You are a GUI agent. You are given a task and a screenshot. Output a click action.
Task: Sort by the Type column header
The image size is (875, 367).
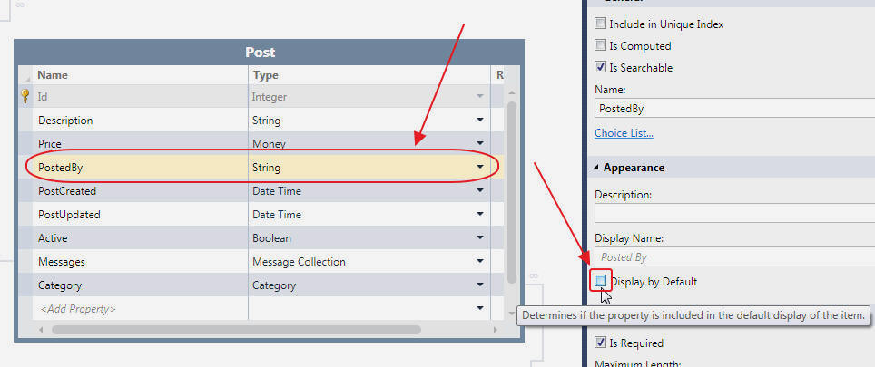click(x=369, y=75)
